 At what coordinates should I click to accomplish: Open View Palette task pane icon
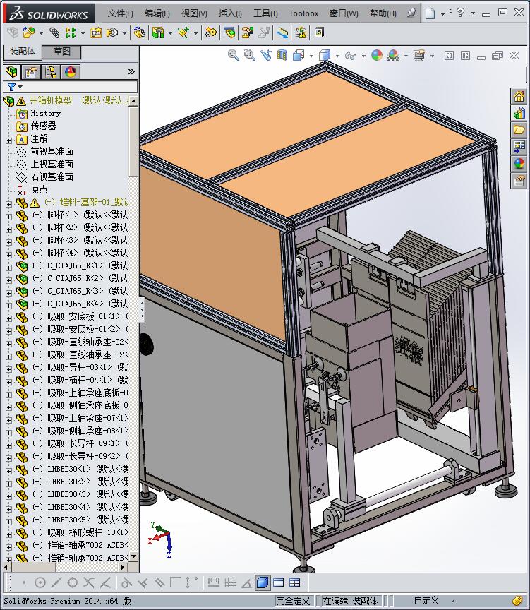coord(519,147)
